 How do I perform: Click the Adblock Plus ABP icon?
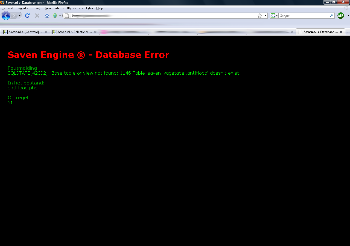tap(340, 16)
